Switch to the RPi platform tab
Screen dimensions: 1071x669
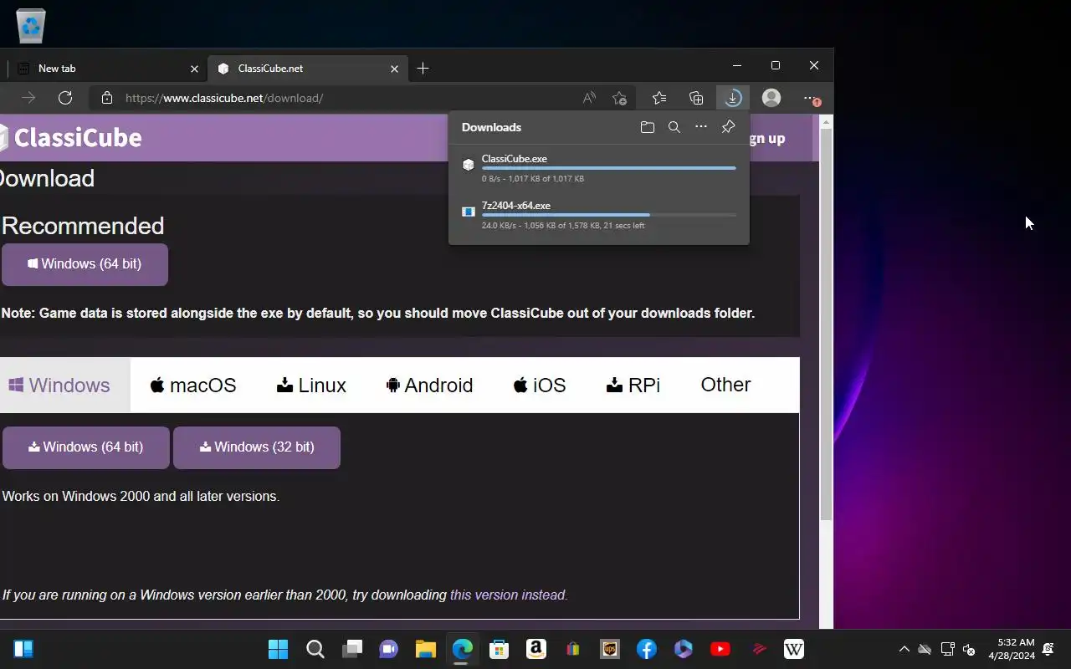[x=633, y=386]
